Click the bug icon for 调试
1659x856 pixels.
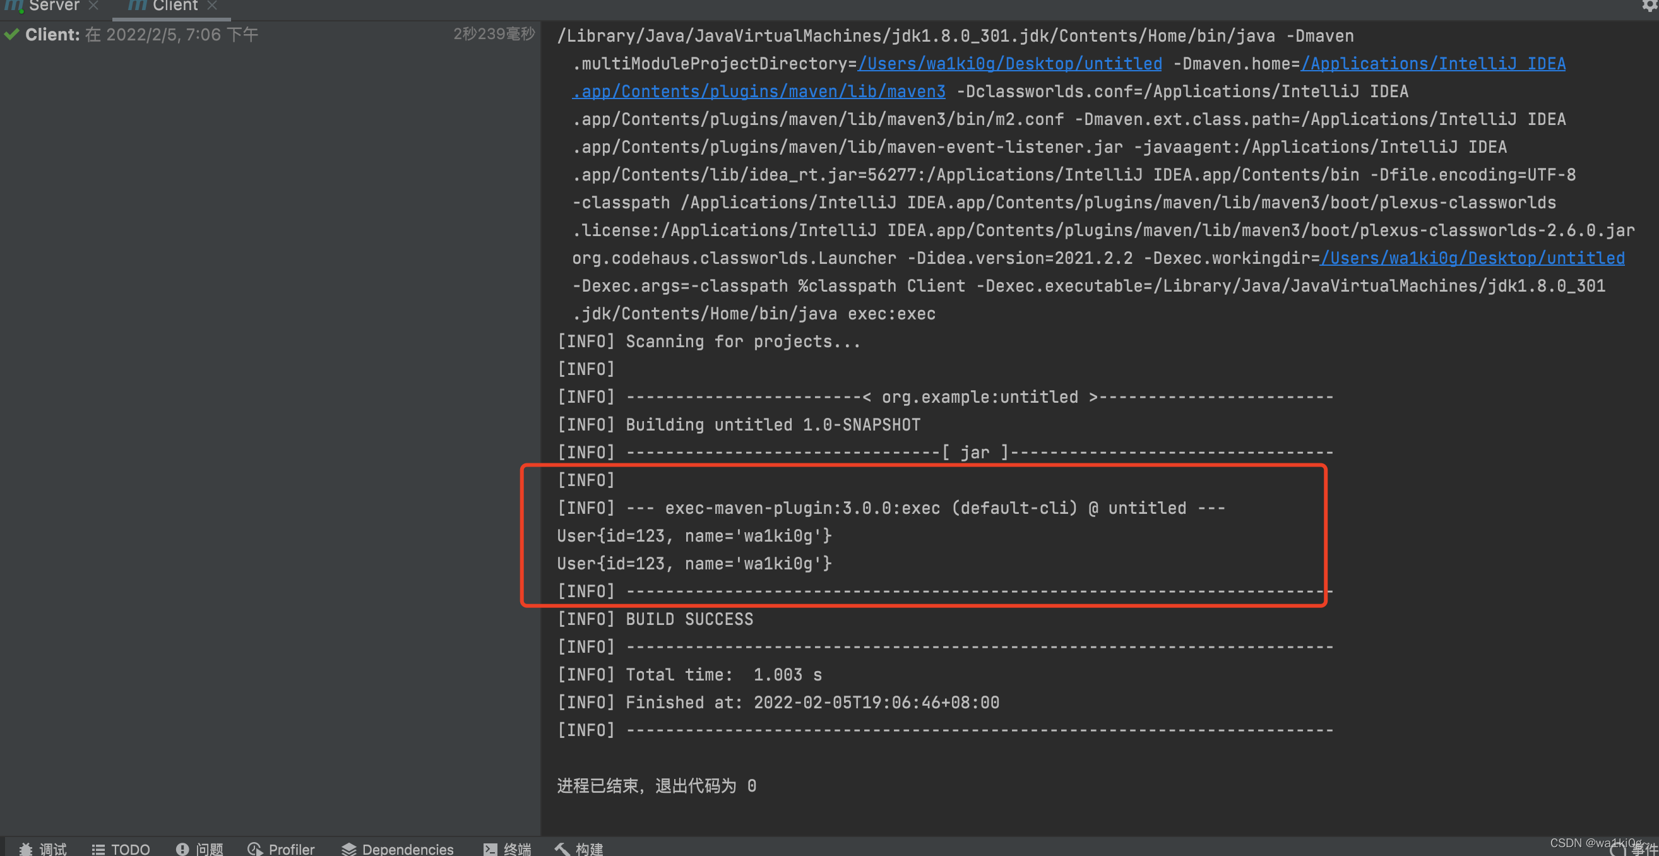pyautogui.click(x=25, y=849)
